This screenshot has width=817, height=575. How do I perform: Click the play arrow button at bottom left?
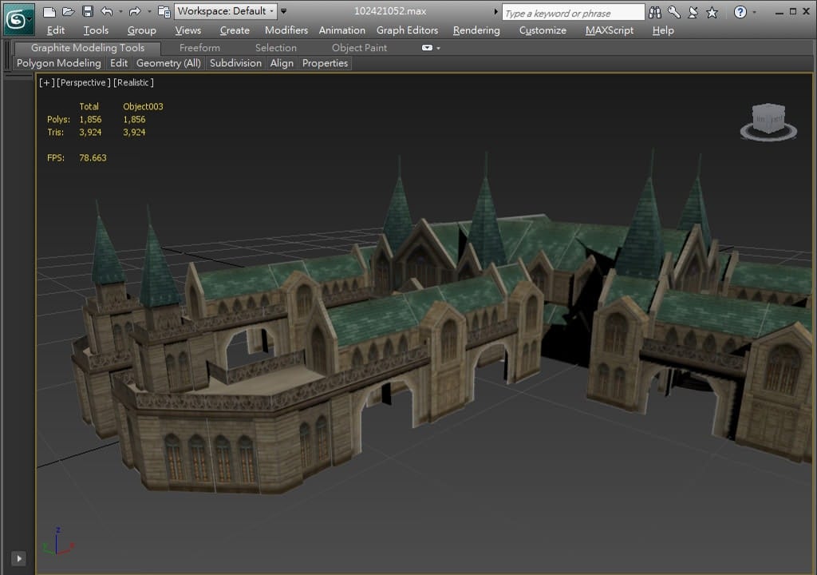[x=18, y=559]
